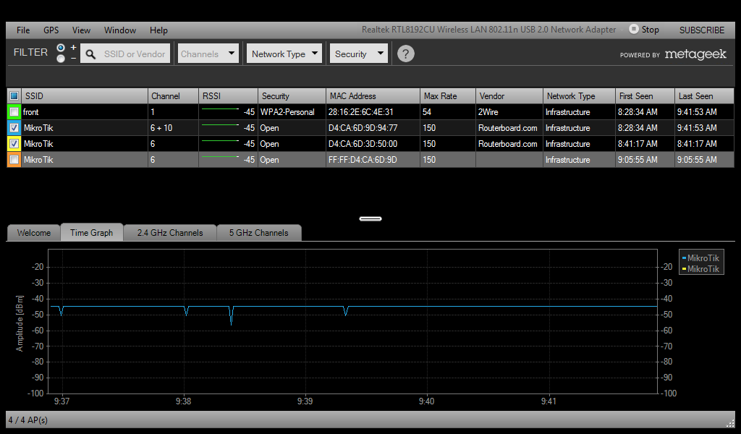
Task: Expand the Network Type filter dropdown
Action: (x=284, y=54)
